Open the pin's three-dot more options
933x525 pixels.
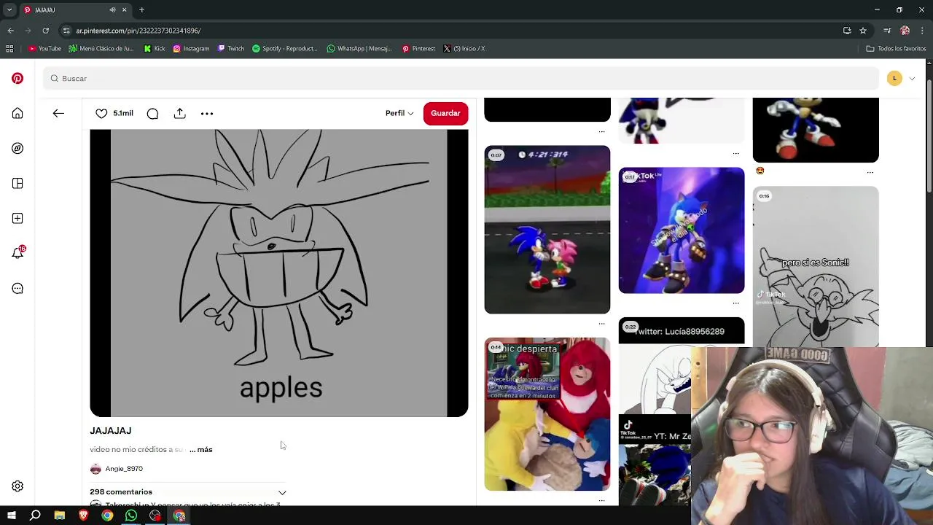[x=207, y=113]
